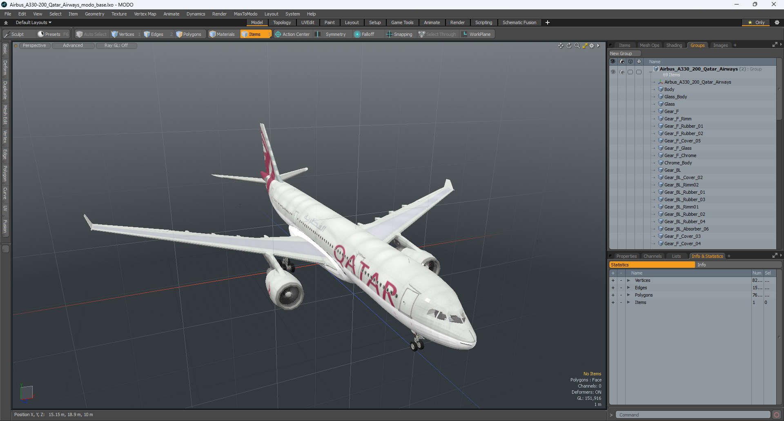784x421 pixels.
Task: Expand the Items statistics row
Action: [628, 302]
